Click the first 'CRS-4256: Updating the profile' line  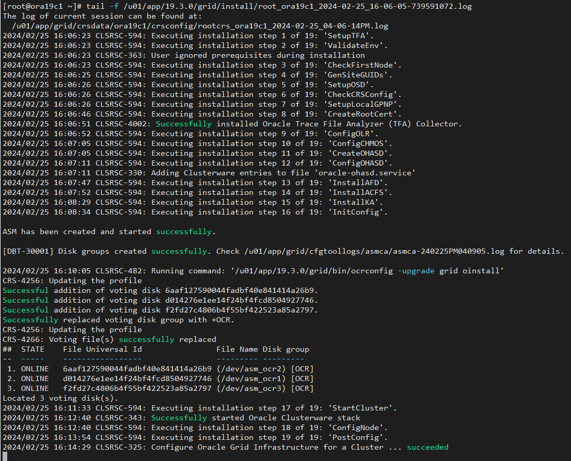[x=72, y=281]
